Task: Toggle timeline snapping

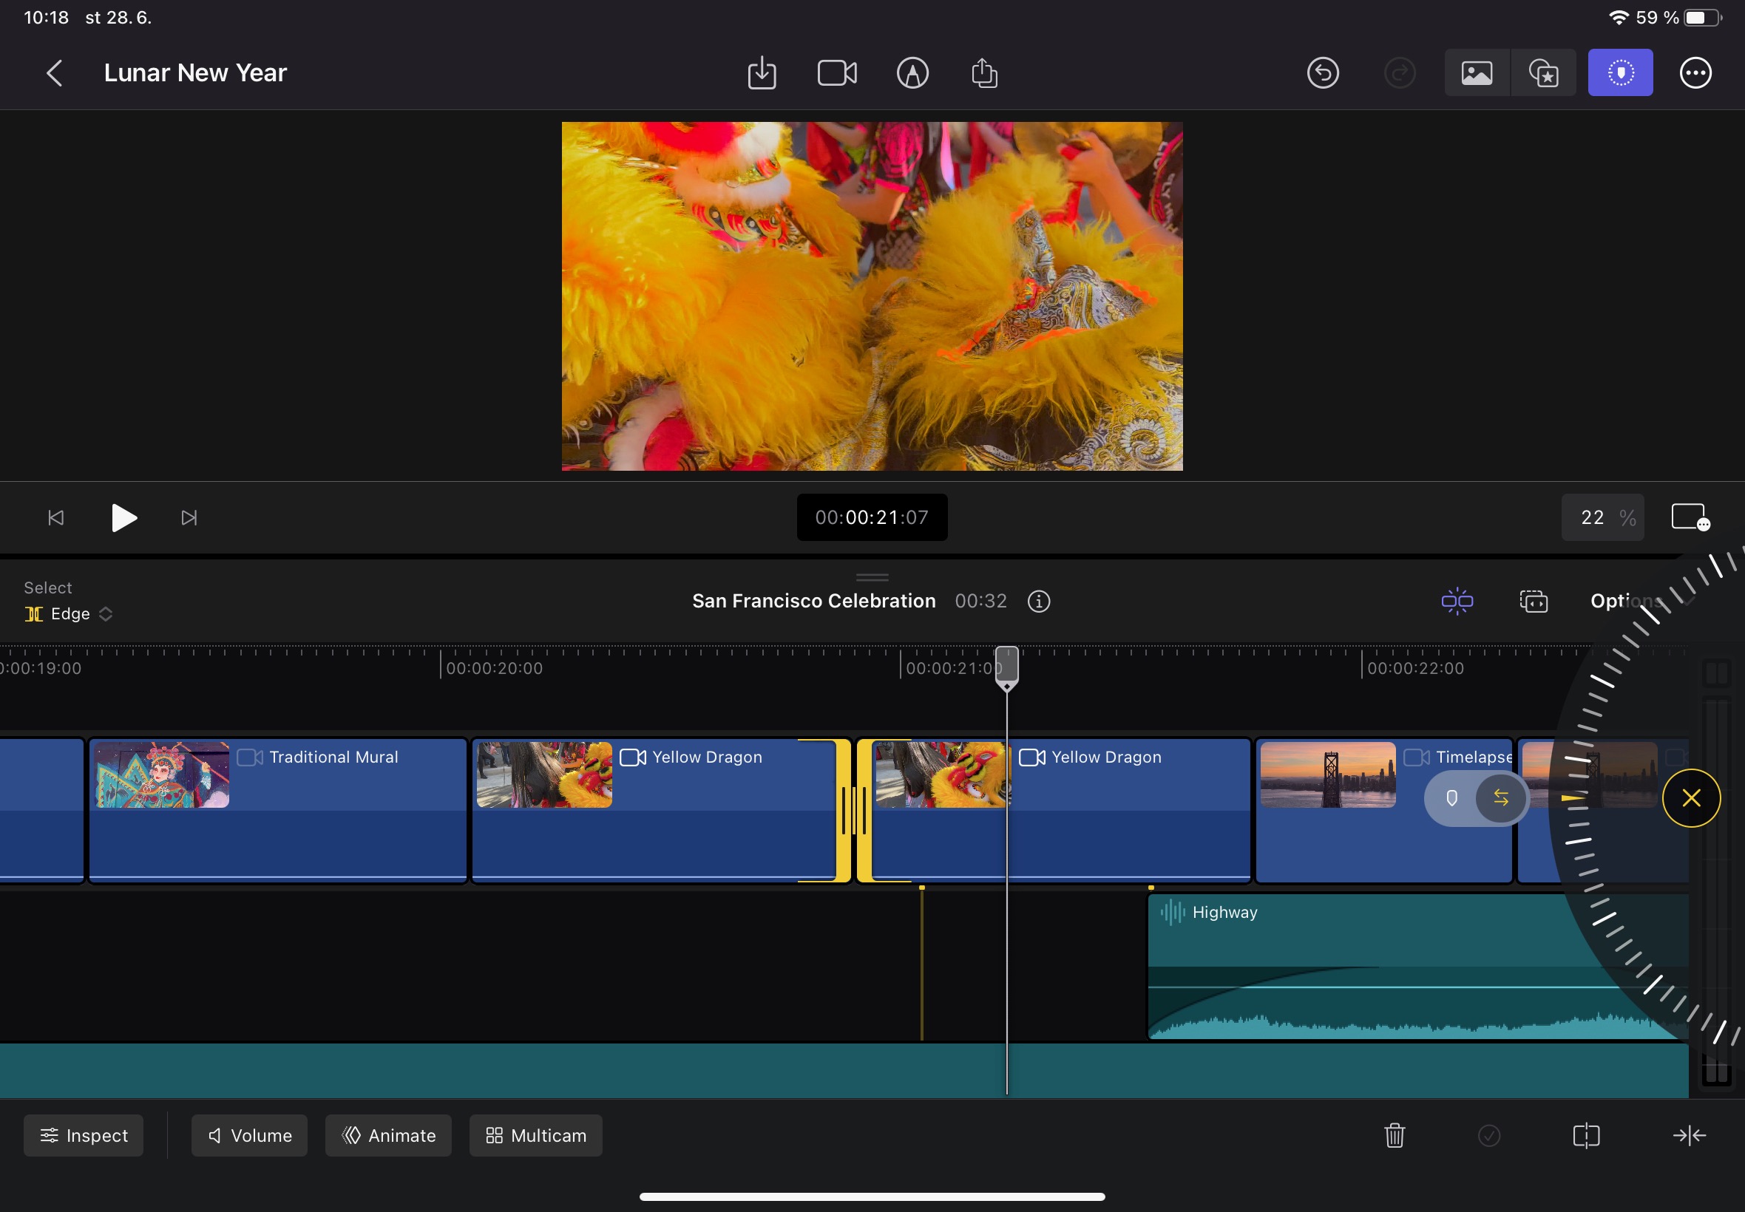Action: tap(1457, 601)
